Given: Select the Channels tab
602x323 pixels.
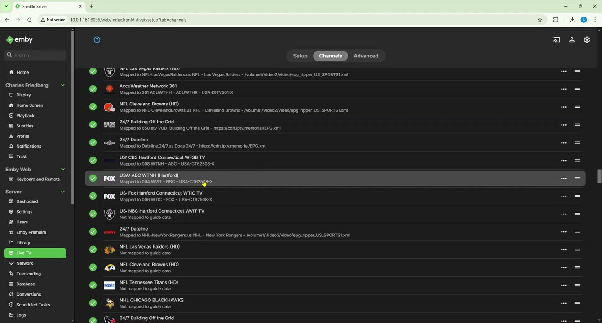Looking at the screenshot, I should tap(331, 56).
